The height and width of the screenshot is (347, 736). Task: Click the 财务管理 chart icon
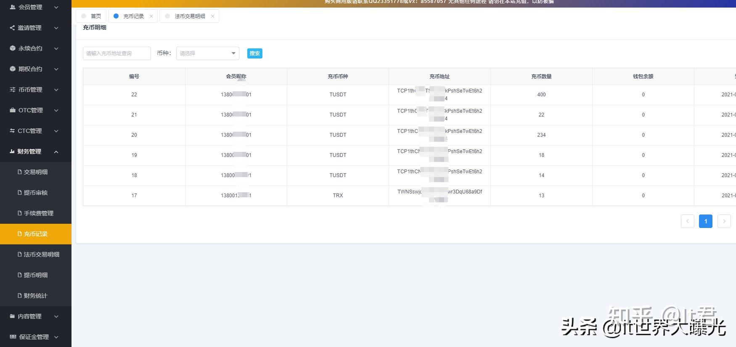tap(12, 151)
